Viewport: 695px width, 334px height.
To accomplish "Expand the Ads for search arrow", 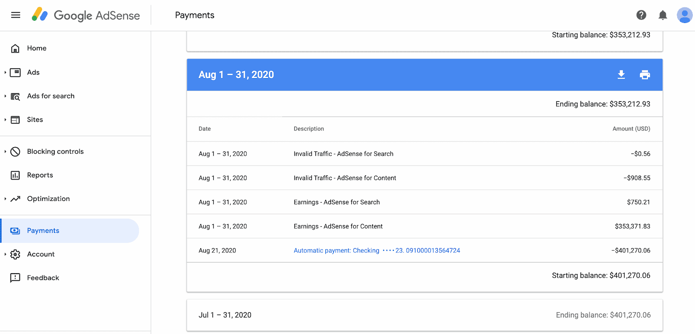I will (x=5, y=96).
